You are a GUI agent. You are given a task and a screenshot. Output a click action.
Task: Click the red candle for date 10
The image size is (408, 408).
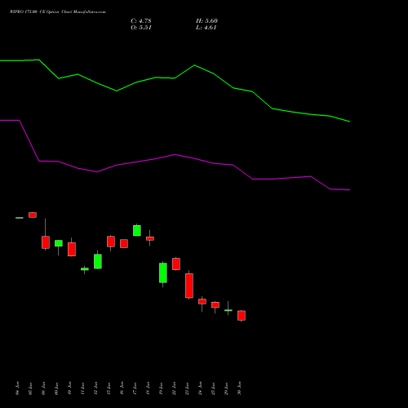coord(72,249)
